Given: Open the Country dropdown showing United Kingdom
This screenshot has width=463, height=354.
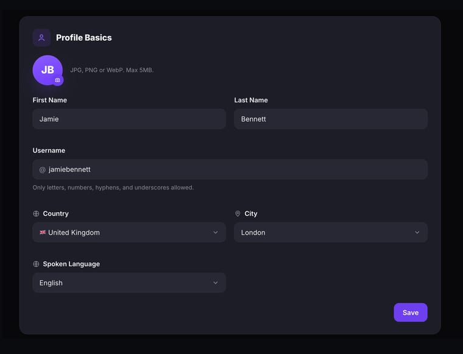Looking at the screenshot, I should [x=129, y=232].
